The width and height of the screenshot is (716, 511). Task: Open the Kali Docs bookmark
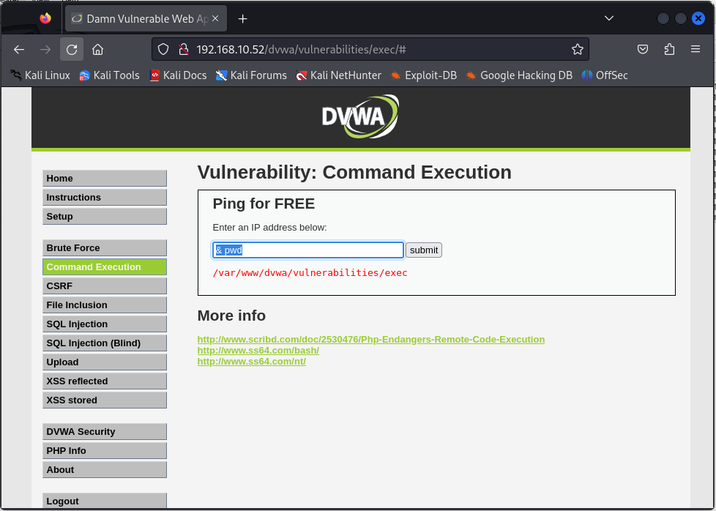(x=179, y=75)
